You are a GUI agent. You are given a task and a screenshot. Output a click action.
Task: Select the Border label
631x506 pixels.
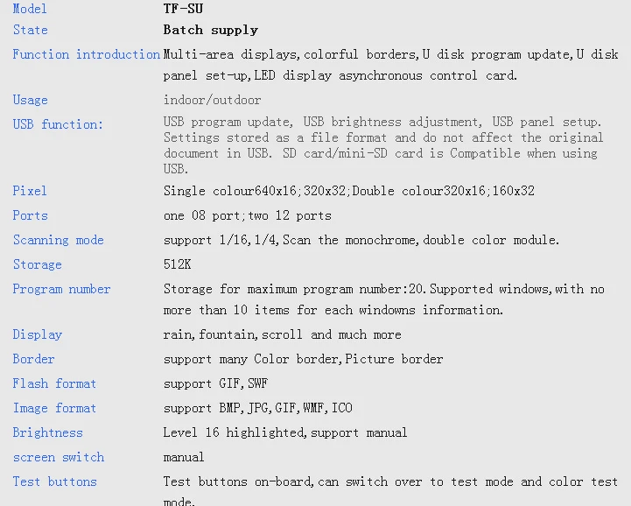pos(34,359)
